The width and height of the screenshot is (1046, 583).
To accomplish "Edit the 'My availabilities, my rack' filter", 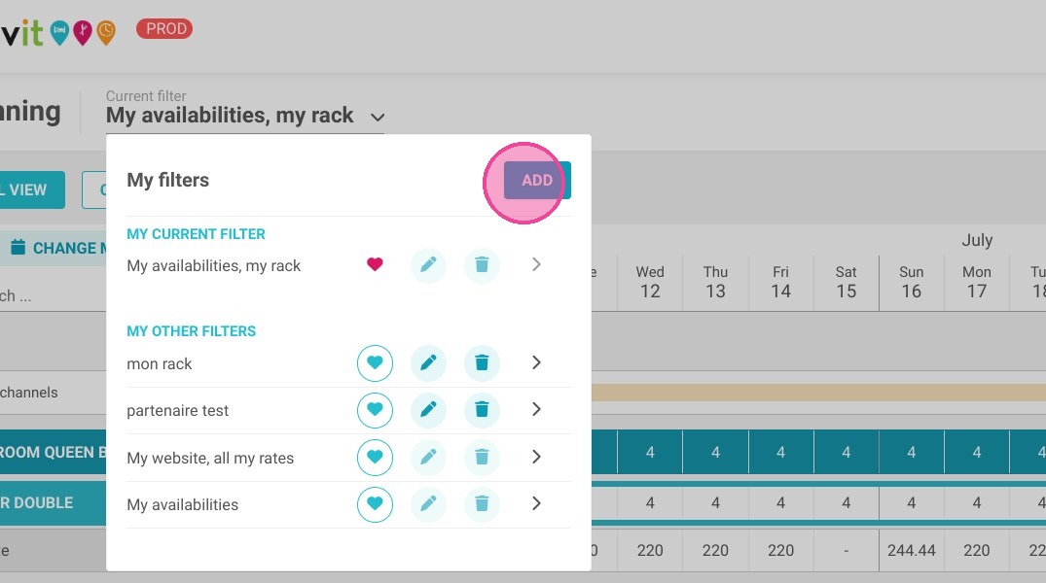I will coord(428,264).
